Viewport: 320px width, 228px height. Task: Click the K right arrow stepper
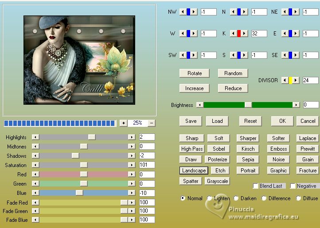click(244, 33)
